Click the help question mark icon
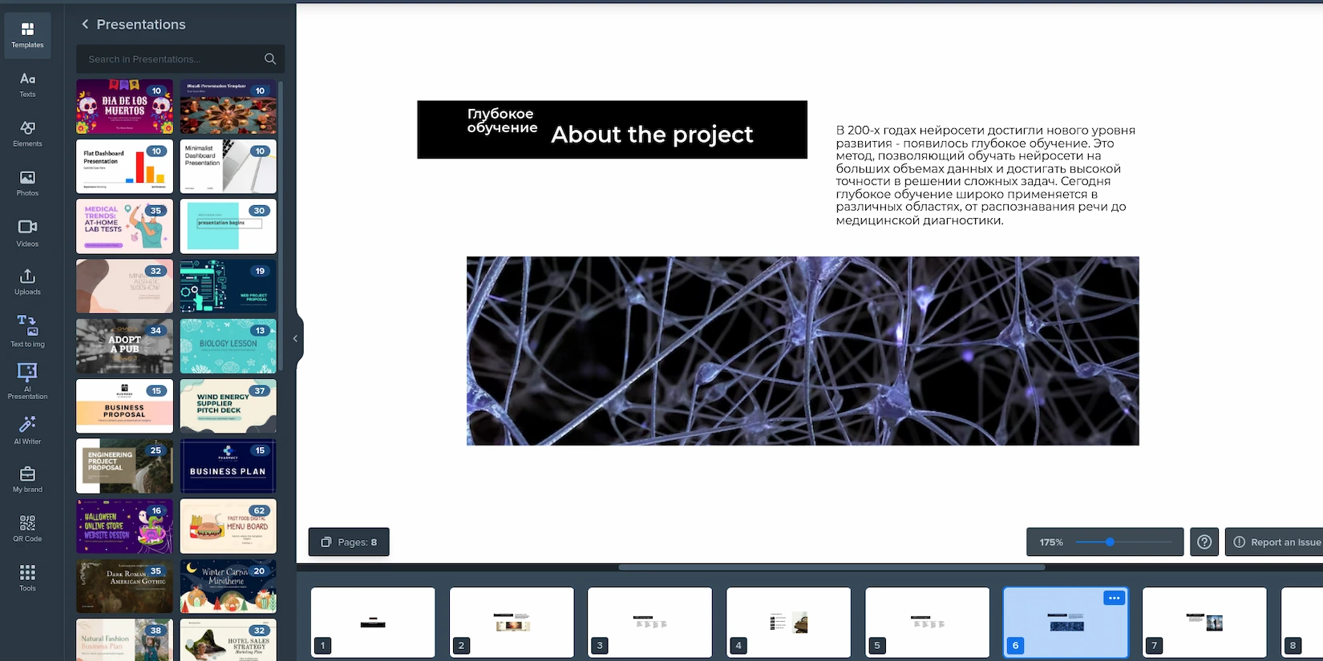The height and width of the screenshot is (661, 1323). 1204,542
